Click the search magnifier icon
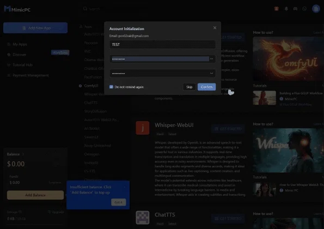Screen dimensions: 324x229 coord(85,9)
